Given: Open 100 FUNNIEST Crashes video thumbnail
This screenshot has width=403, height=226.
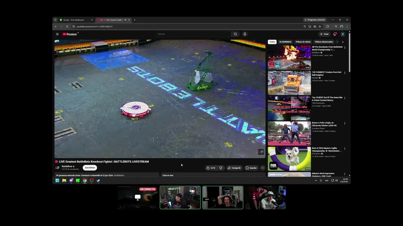Looking at the screenshot, I should [x=289, y=83].
